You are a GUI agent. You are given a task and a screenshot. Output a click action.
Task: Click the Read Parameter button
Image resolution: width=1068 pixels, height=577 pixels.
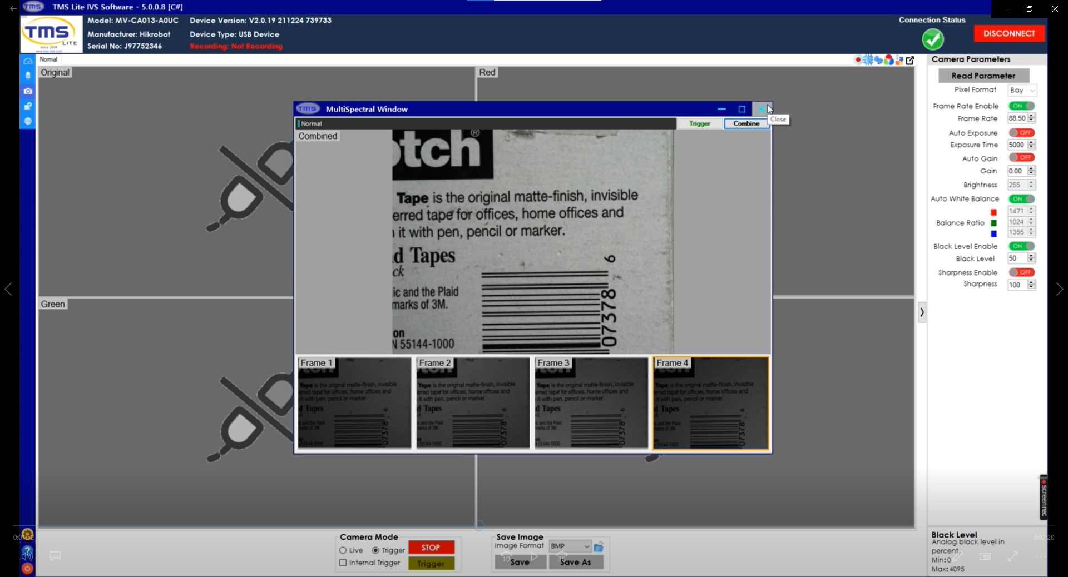982,76
